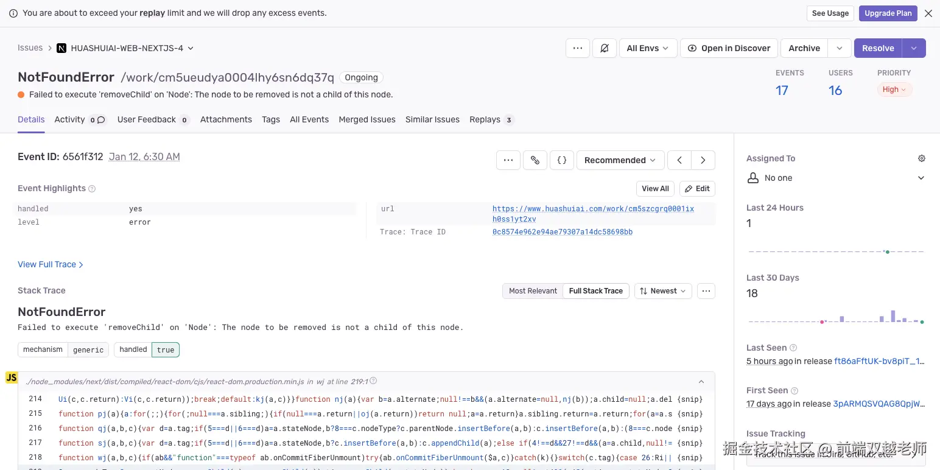Click the Last 30 Days chart
940x470 pixels.
coord(835,318)
